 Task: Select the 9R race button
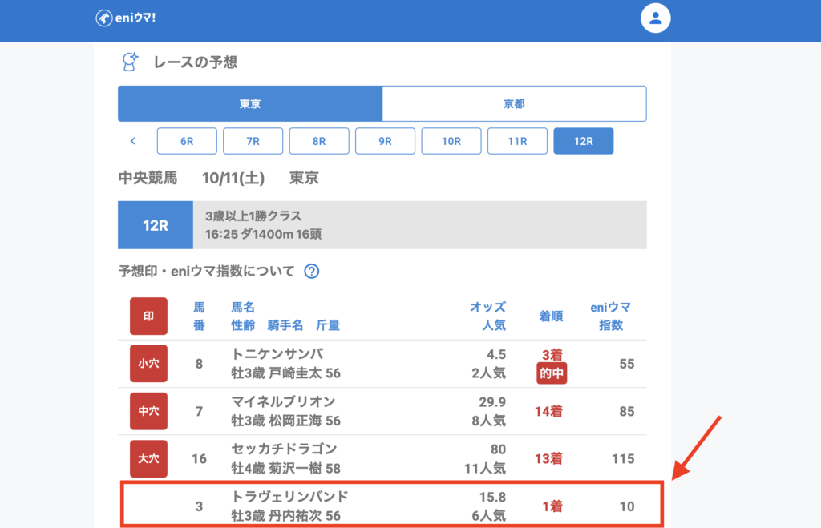[385, 141]
